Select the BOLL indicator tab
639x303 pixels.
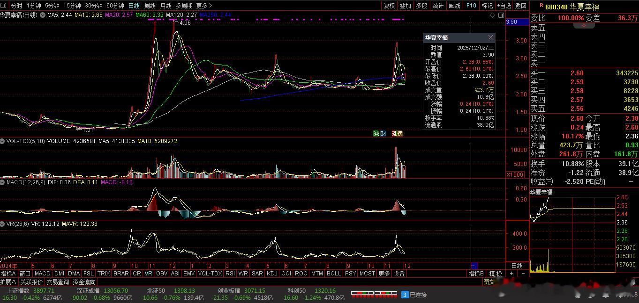(334, 274)
